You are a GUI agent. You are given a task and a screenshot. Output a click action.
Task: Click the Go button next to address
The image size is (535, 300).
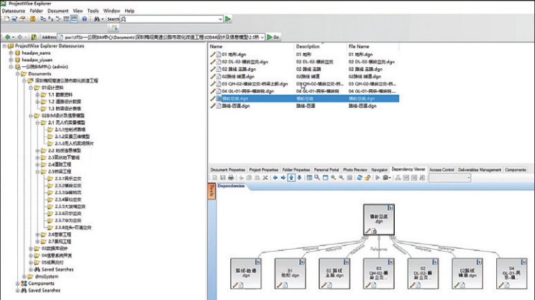coord(273,37)
